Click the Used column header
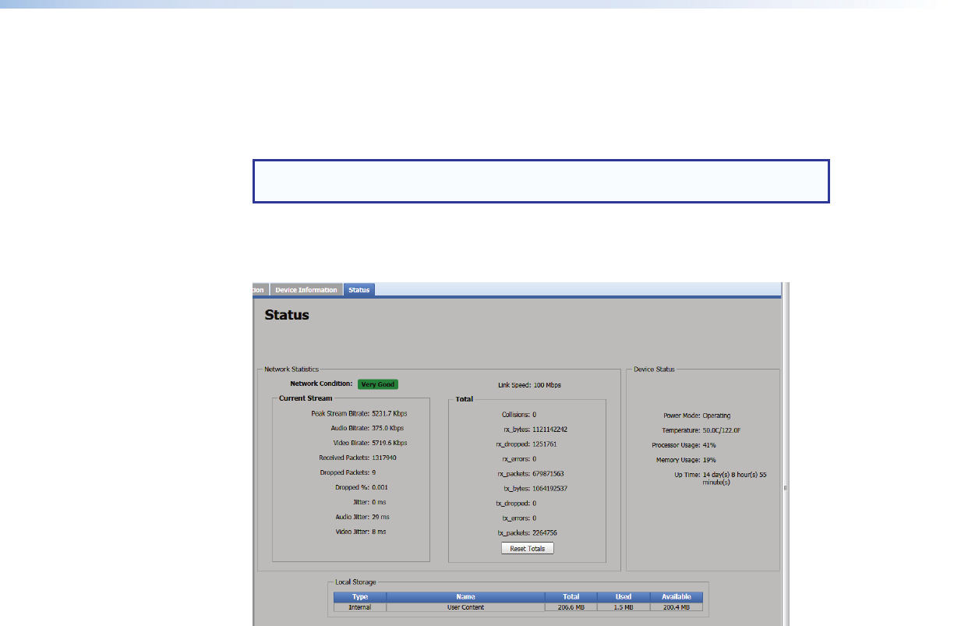The height and width of the screenshot is (626, 954). (x=624, y=597)
